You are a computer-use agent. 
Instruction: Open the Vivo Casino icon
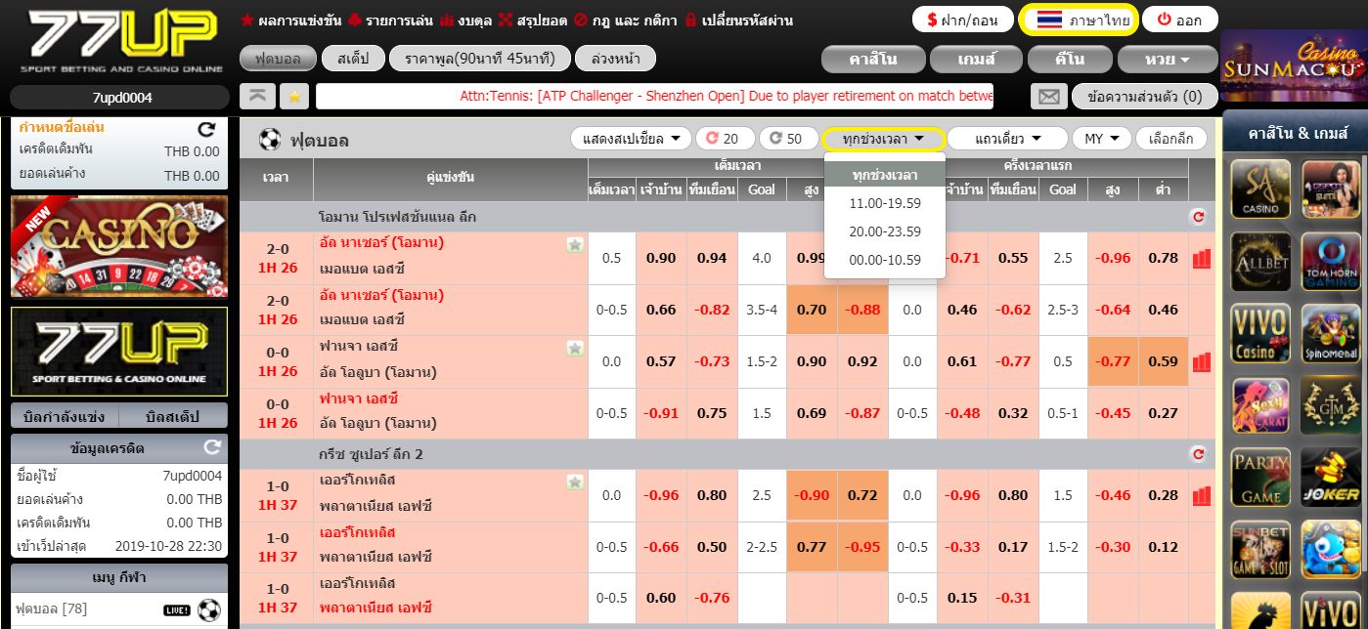pos(1260,332)
